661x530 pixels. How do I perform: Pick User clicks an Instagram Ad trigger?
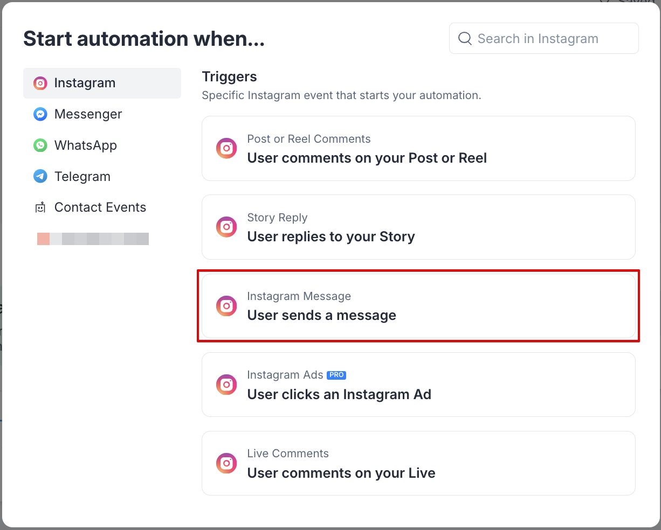click(418, 385)
